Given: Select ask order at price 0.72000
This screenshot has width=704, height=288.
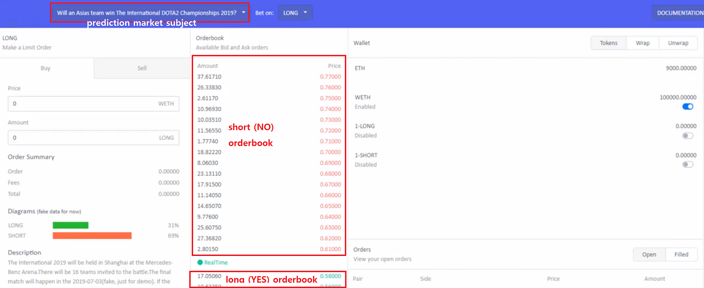Looking at the screenshot, I should [x=269, y=130].
